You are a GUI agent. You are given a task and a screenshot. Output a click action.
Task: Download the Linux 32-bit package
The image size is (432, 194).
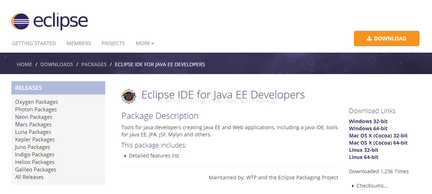point(364,150)
